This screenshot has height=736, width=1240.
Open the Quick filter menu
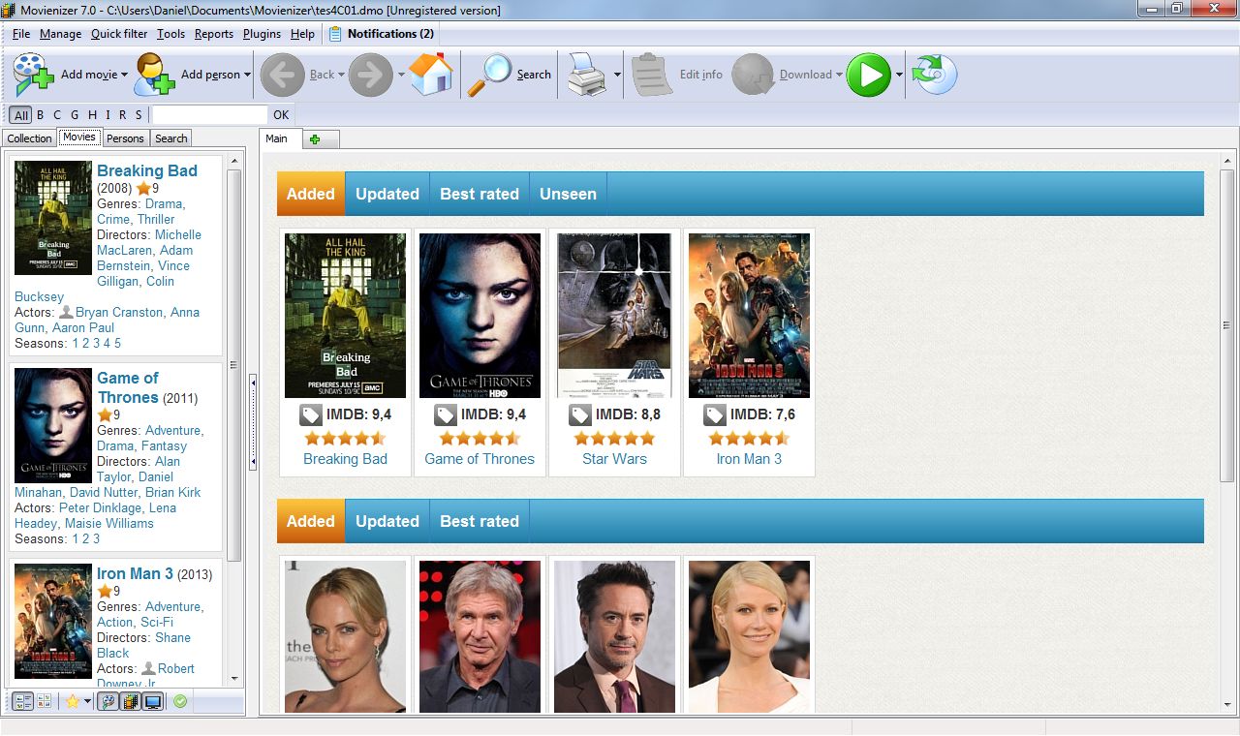(119, 34)
